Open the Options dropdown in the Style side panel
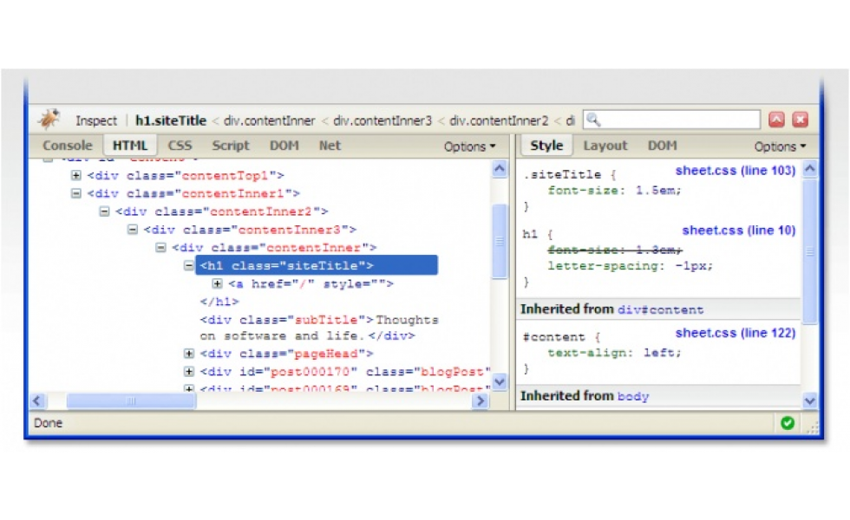 click(x=780, y=146)
